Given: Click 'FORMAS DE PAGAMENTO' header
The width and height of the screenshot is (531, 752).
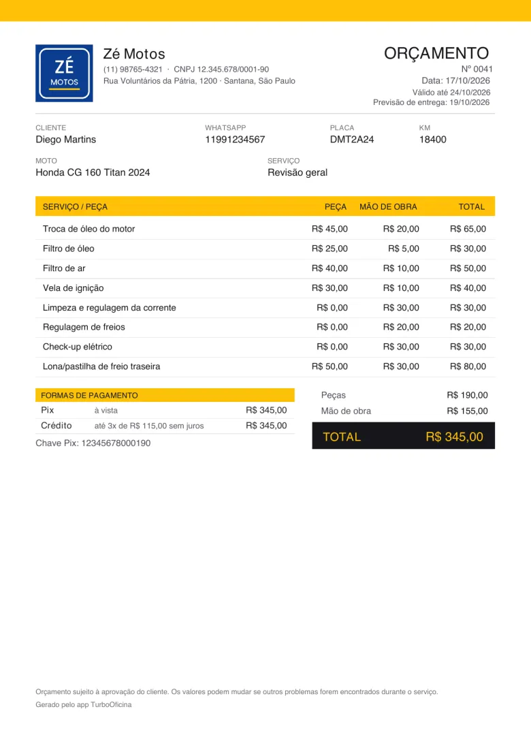Looking at the screenshot, I should [89, 395].
